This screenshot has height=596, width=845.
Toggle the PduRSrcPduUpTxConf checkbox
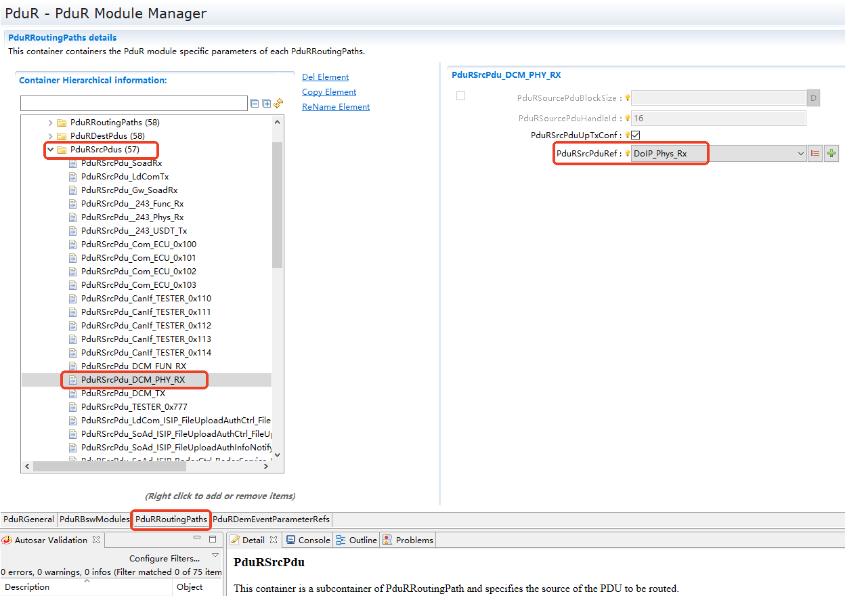(x=635, y=135)
